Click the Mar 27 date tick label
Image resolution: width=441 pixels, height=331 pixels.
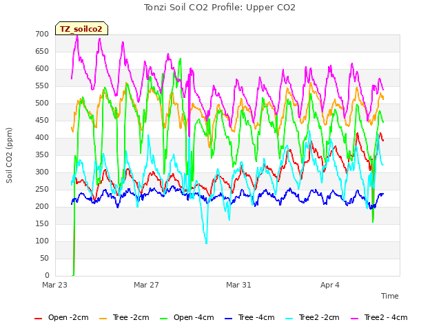[146, 285]
